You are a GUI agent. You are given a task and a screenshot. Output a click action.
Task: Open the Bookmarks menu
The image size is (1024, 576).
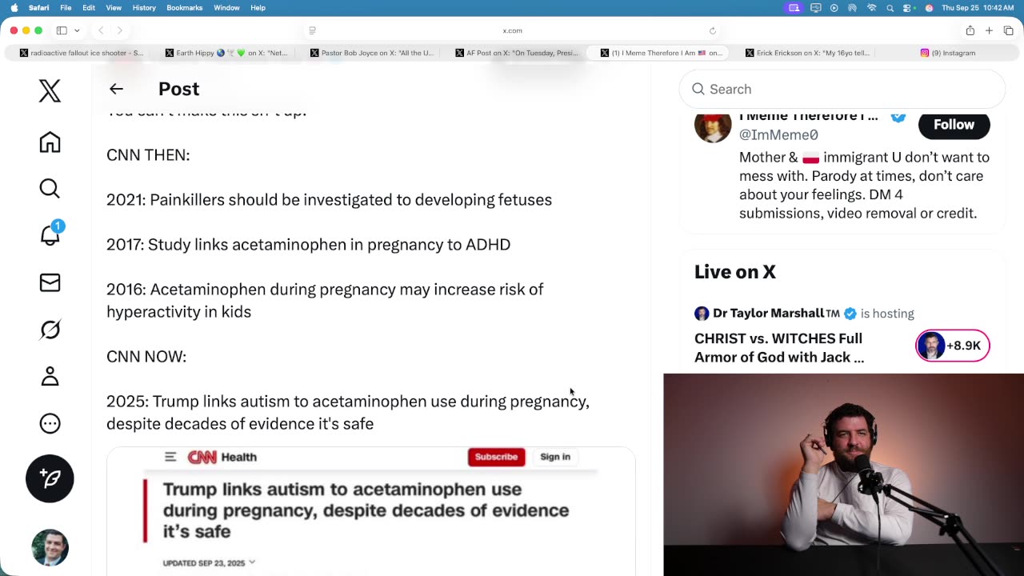point(184,8)
